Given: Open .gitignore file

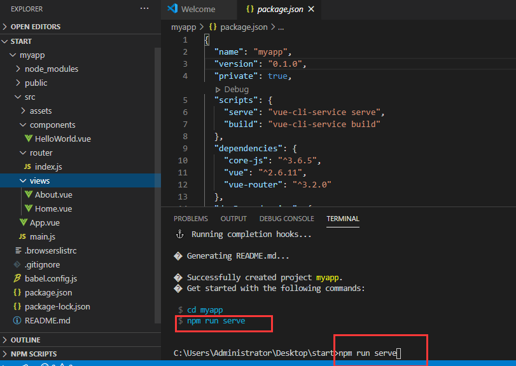Looking at the screenshot, I should [x=42, y=264].
